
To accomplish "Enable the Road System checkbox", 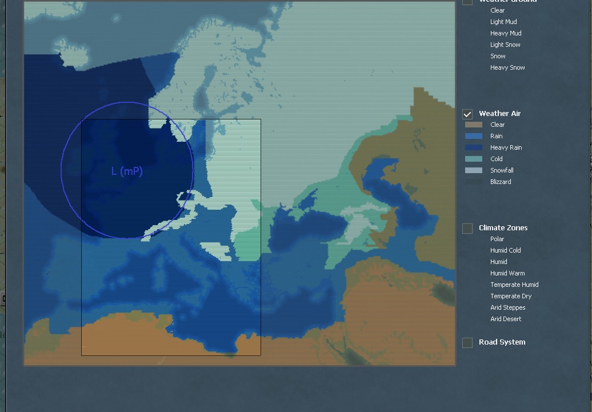I will (x=467, y=342).
